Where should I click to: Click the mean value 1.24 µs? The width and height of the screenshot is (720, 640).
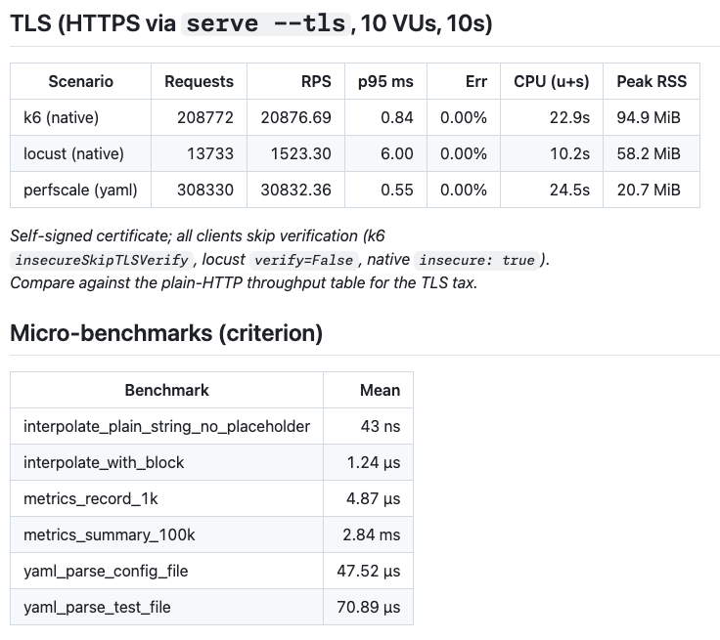[x=374, y=462]
